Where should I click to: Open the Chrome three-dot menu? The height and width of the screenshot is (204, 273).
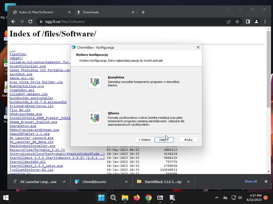265,22
